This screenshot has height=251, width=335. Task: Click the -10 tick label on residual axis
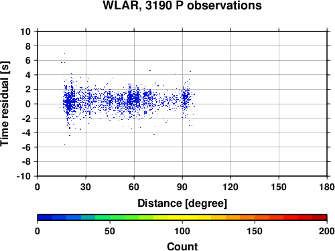pyautogui.click(x=23, y=176)
